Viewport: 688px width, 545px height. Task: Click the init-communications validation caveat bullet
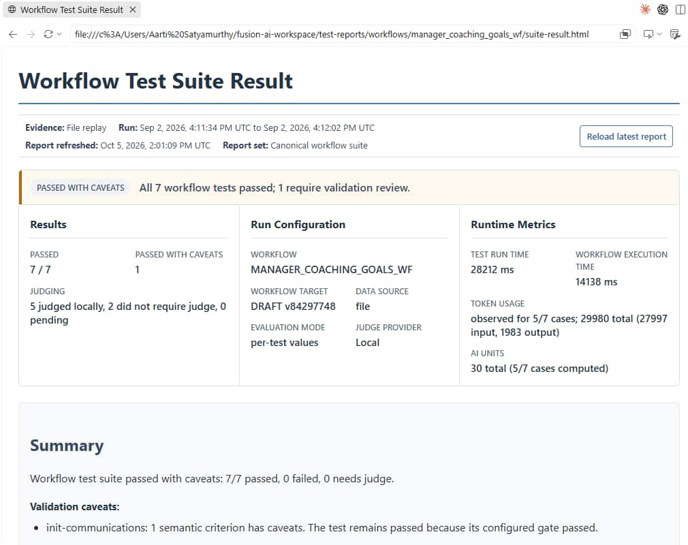pyautogui.click(x=322, y=528)
